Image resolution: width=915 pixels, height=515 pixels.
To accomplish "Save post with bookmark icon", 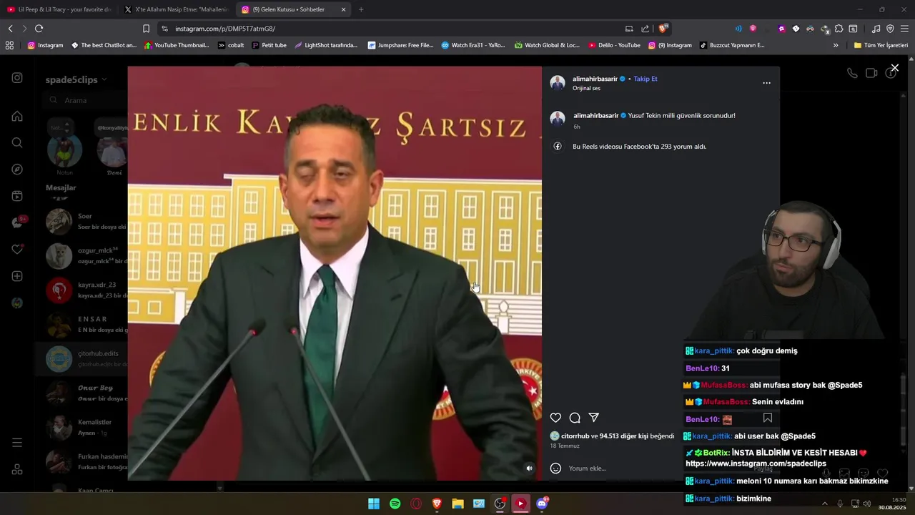I will click(x=767, y=418).
